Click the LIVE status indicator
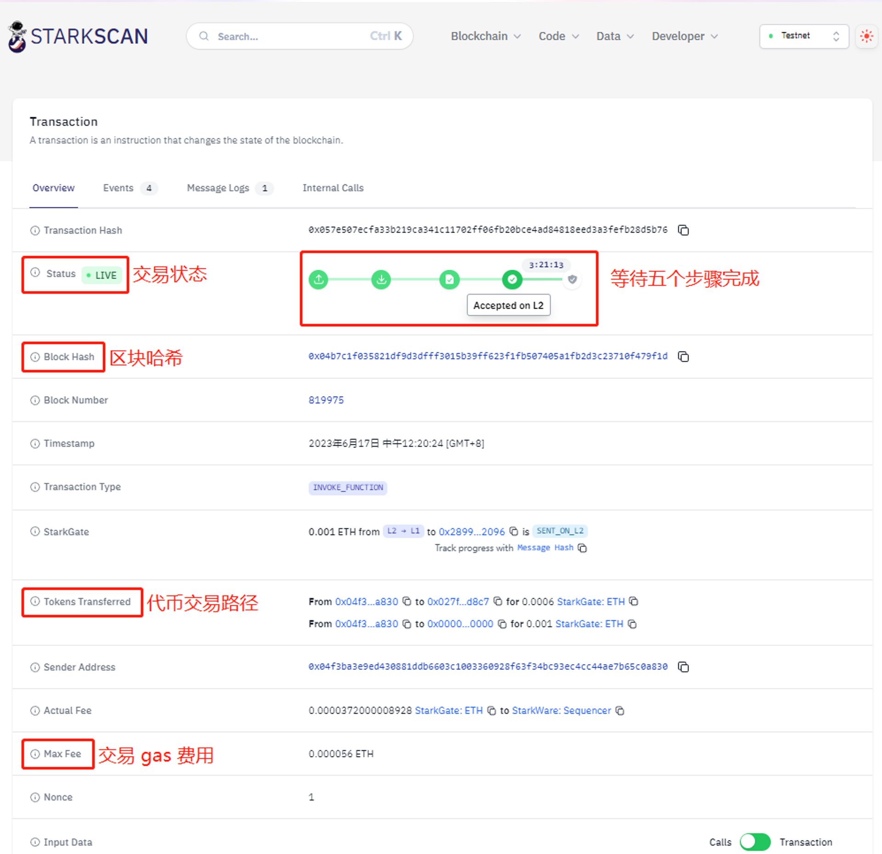This screenshot has height=854, width=882. click(102, 275)
